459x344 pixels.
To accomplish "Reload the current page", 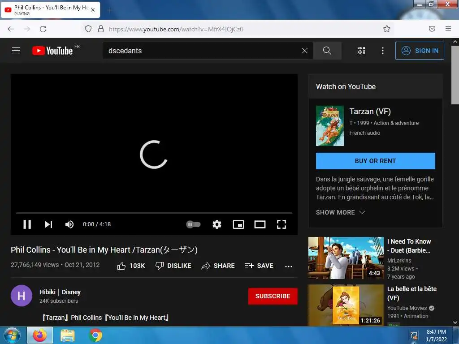I will pyautogui.click(x=43, y=29).
